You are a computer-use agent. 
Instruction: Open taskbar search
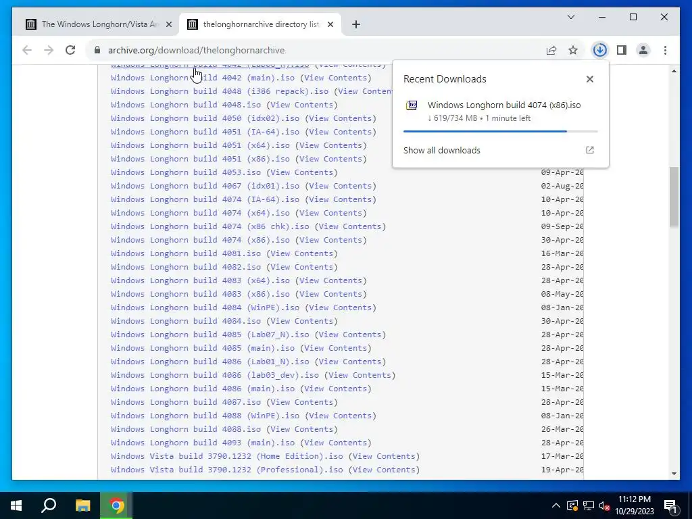point(49,505)
